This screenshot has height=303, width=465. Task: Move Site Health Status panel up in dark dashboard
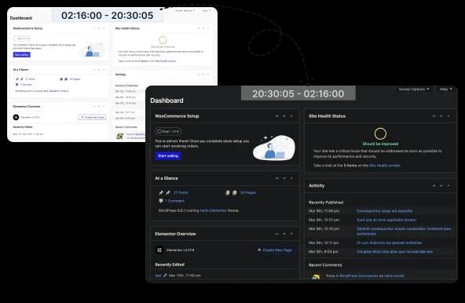[x=434, y=116]
